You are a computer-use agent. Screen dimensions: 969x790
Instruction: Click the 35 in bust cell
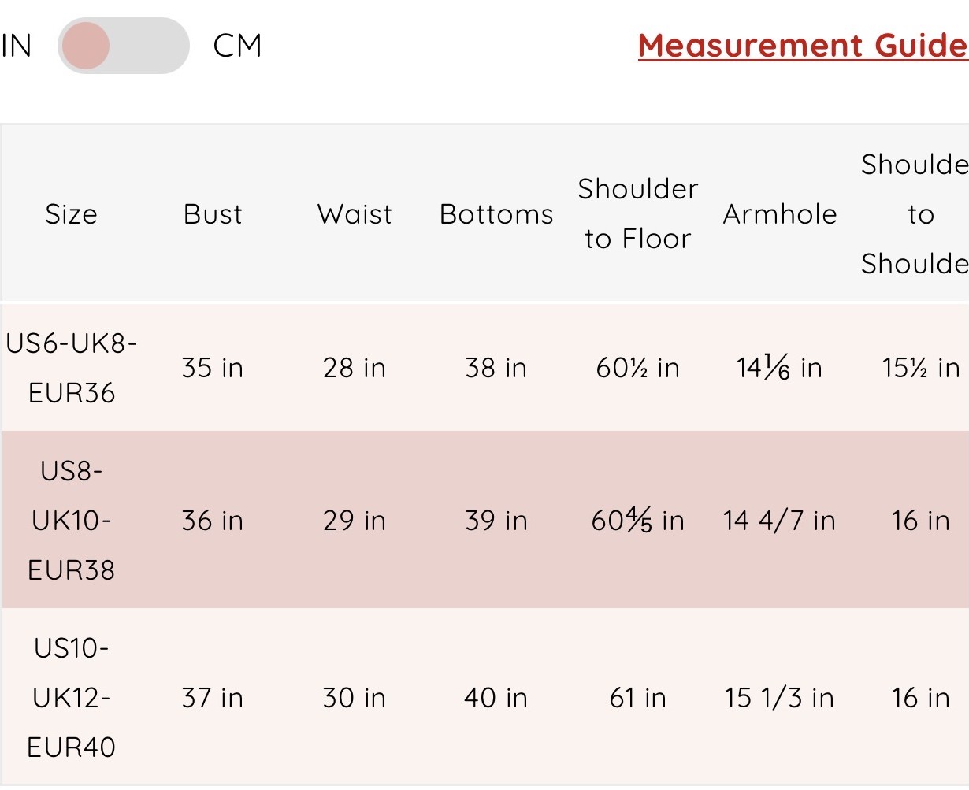[x=213, y=368]
